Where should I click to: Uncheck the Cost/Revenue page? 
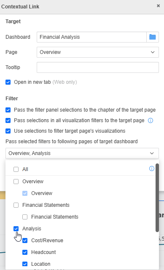point(25,241)
